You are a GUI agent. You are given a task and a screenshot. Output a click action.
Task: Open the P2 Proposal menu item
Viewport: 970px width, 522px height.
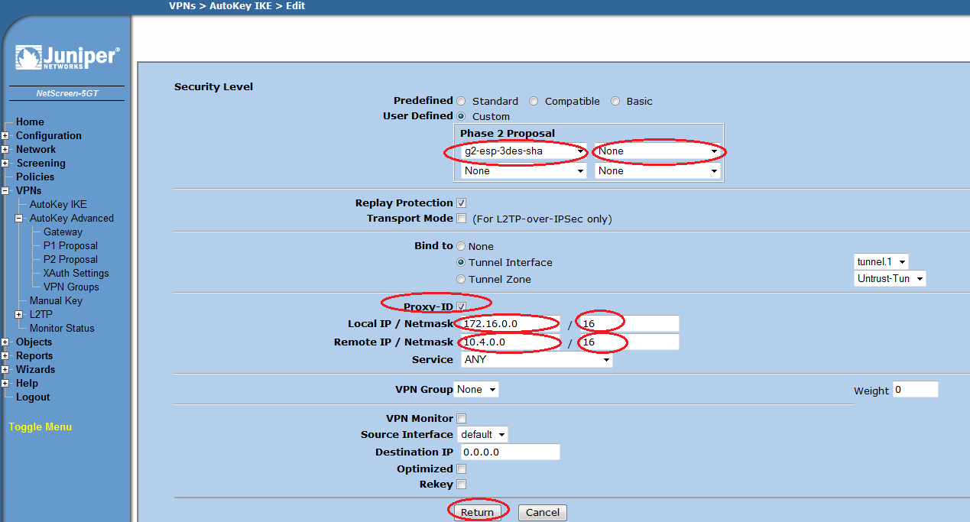(70, 260)
